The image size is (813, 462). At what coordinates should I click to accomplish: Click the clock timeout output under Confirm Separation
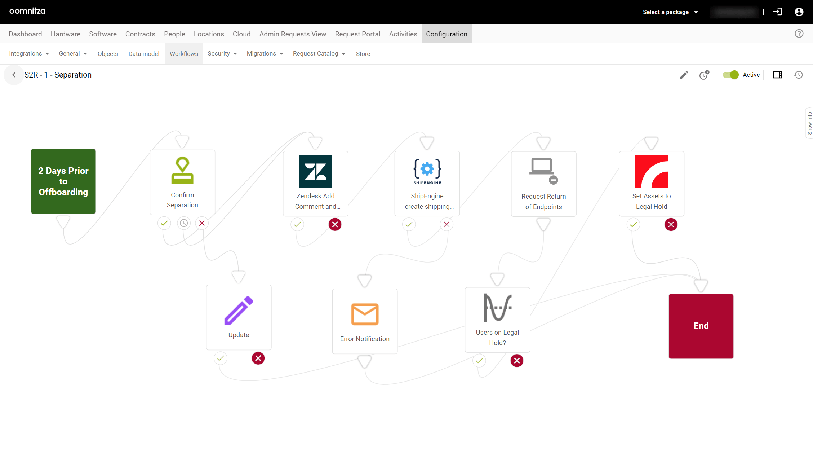click(184, 223)
